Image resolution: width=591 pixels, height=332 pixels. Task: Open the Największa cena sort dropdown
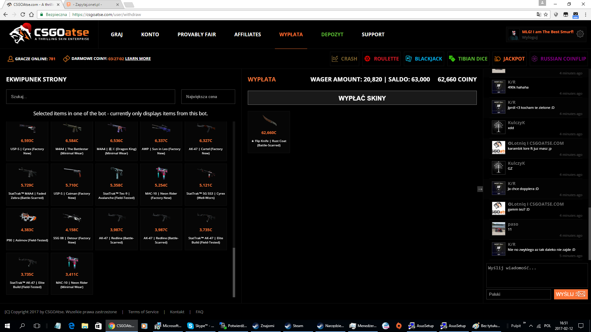(x=208, y=97)
